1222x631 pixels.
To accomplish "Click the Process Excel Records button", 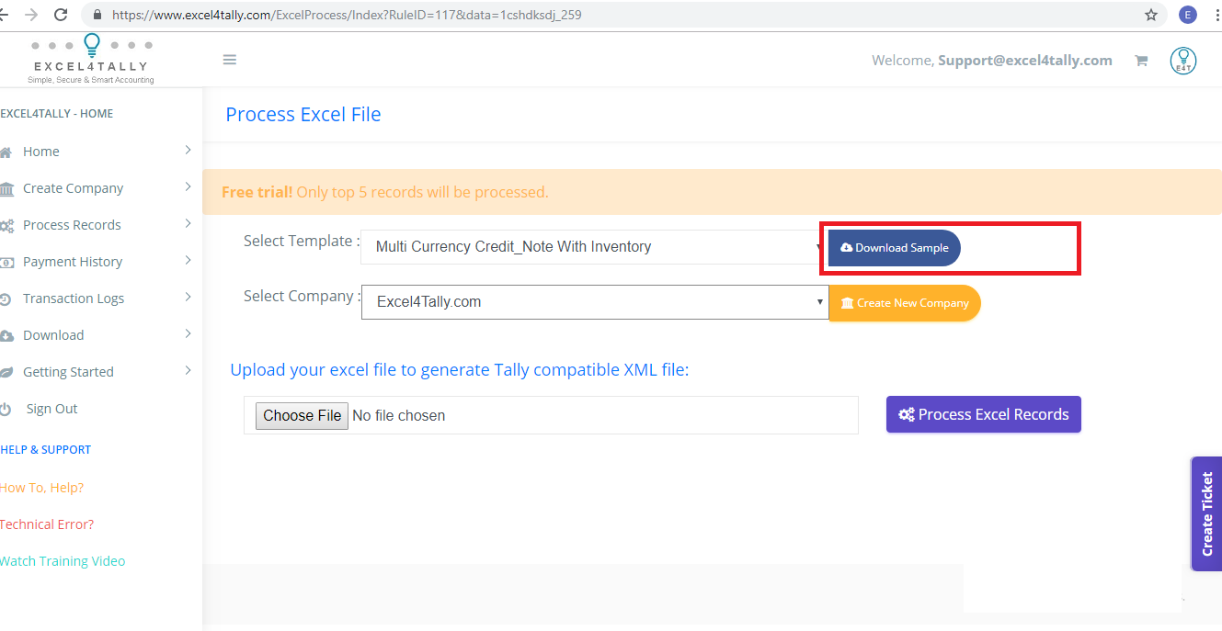I will click(x=984, y=414).
